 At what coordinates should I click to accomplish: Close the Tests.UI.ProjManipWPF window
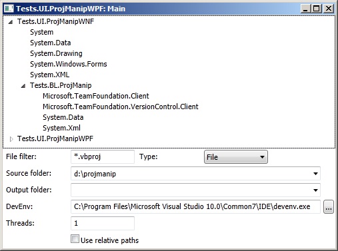pyautogui.click(x=329, y=9)
